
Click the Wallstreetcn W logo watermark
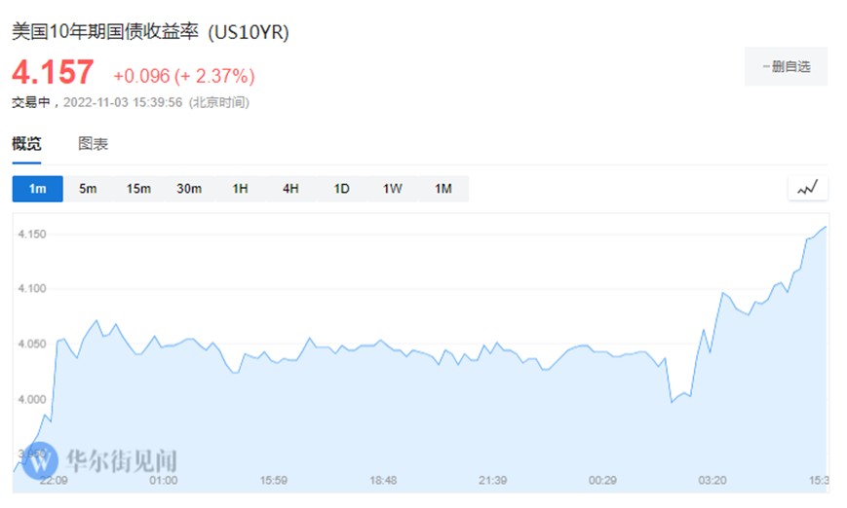41,458
